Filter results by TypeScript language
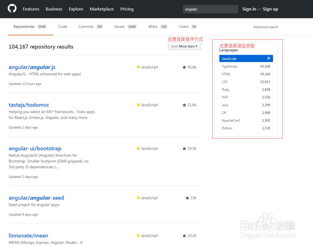The height and width of the screenshot is (246, 313). pyautogui.click(x=246, y=66)
